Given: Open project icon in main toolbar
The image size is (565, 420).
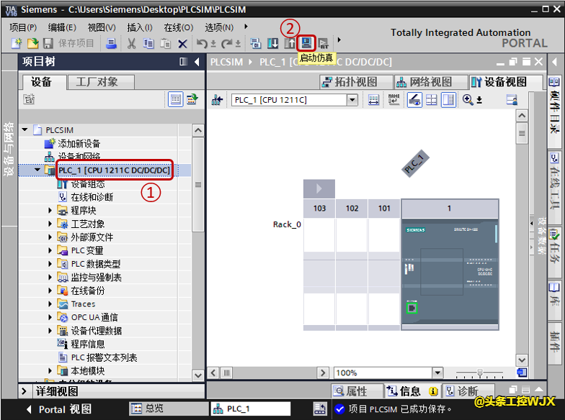Looking at the screenshot, I should pos(32,43).
